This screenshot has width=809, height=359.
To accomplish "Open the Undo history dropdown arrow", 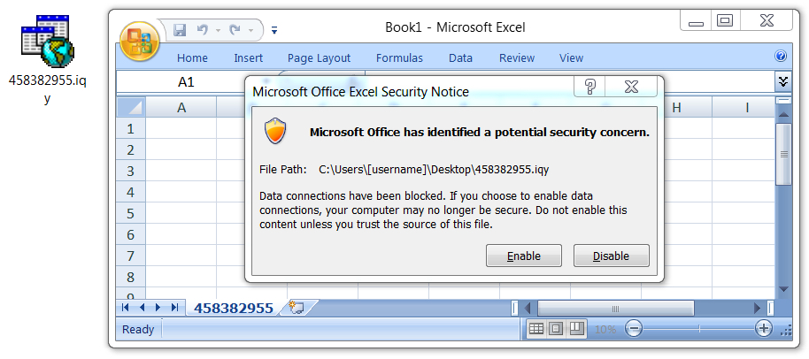I will click(219, 31).
